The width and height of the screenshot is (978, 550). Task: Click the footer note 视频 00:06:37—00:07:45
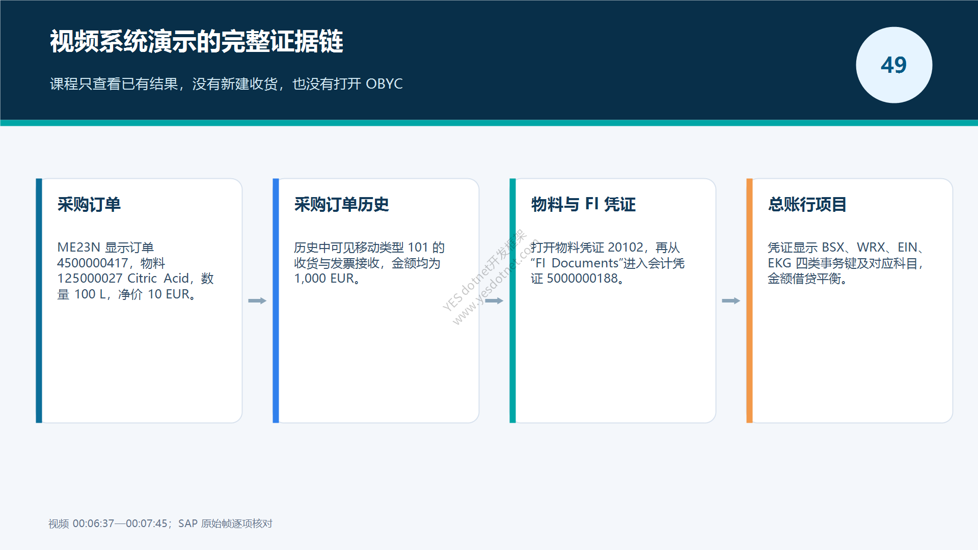[x=160, y=524]
